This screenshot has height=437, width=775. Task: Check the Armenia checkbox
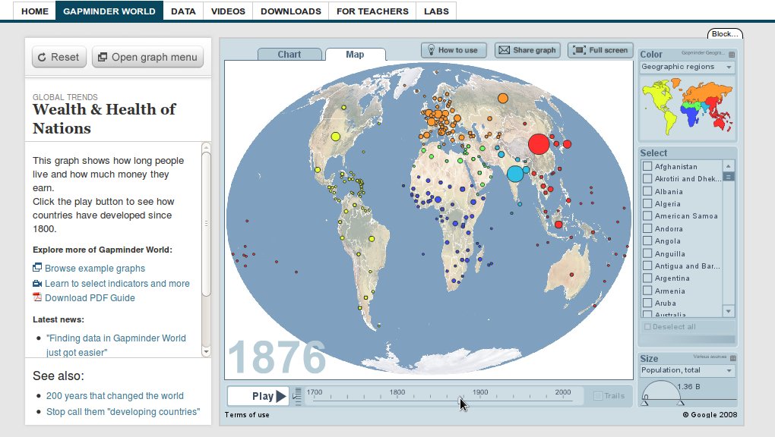point(647,291)
